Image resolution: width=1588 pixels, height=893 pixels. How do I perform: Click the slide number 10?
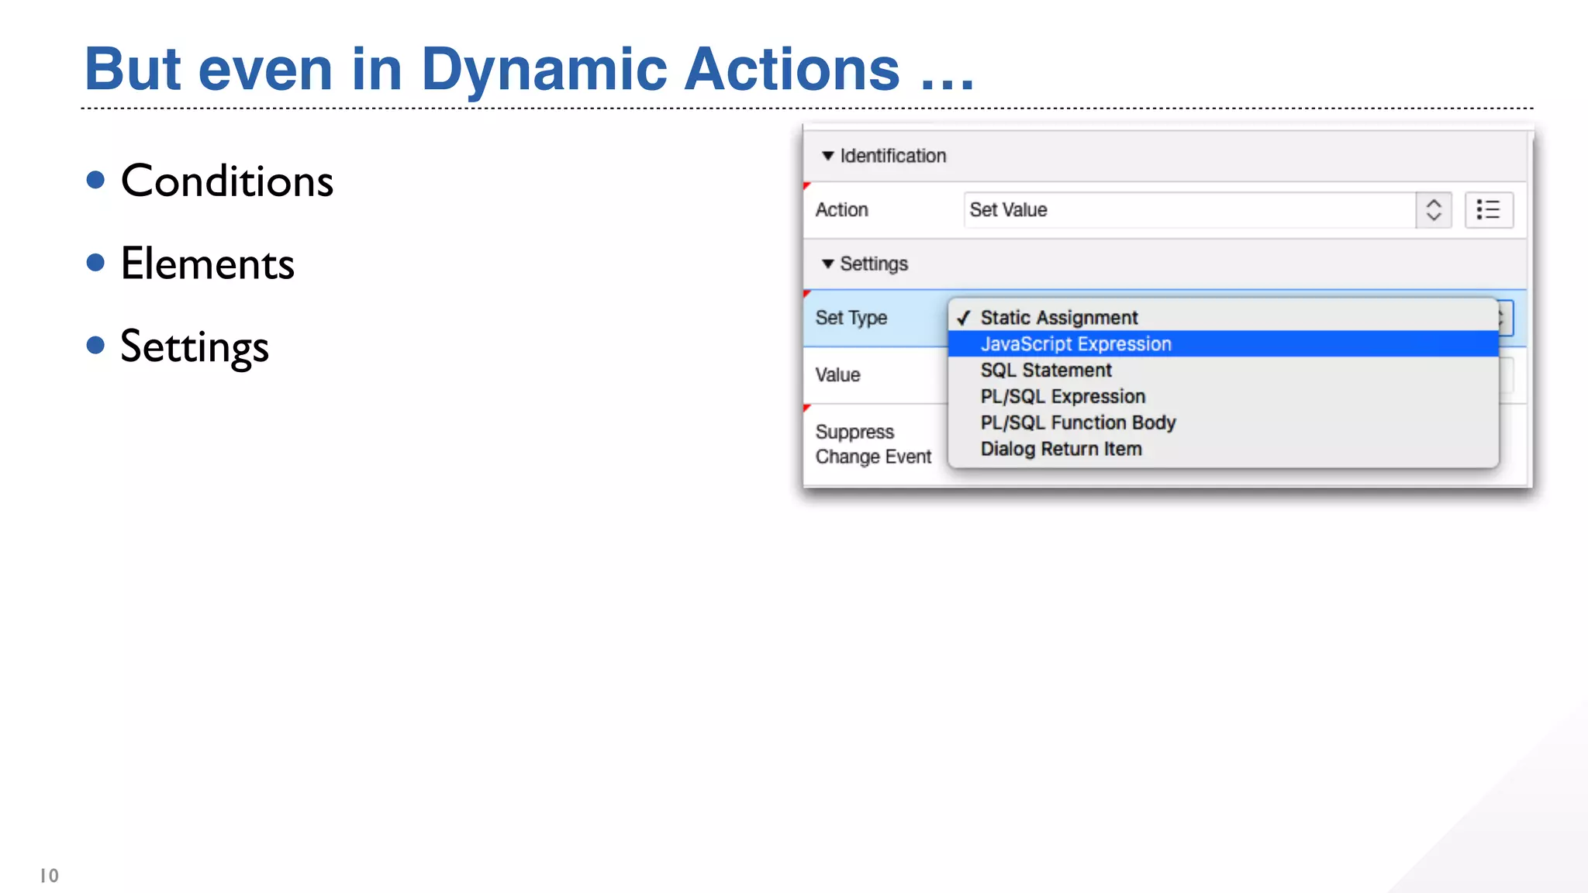(x=50, y=876)
